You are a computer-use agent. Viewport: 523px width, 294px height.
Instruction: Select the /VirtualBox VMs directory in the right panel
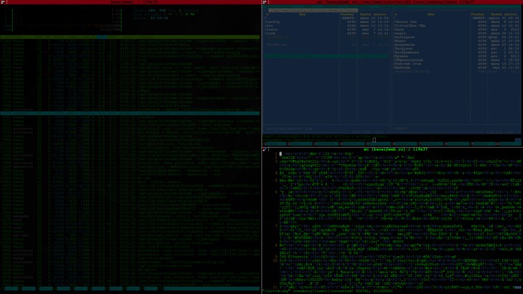point(409,25)
